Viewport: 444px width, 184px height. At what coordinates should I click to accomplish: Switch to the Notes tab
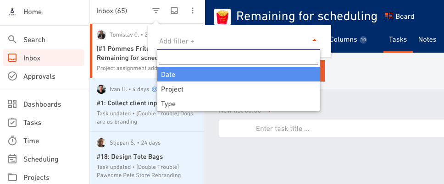pyautogui.click(x=427, y=39)
